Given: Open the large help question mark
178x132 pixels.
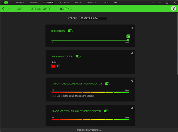Looking at the screenshot, I should click(173, 9).
